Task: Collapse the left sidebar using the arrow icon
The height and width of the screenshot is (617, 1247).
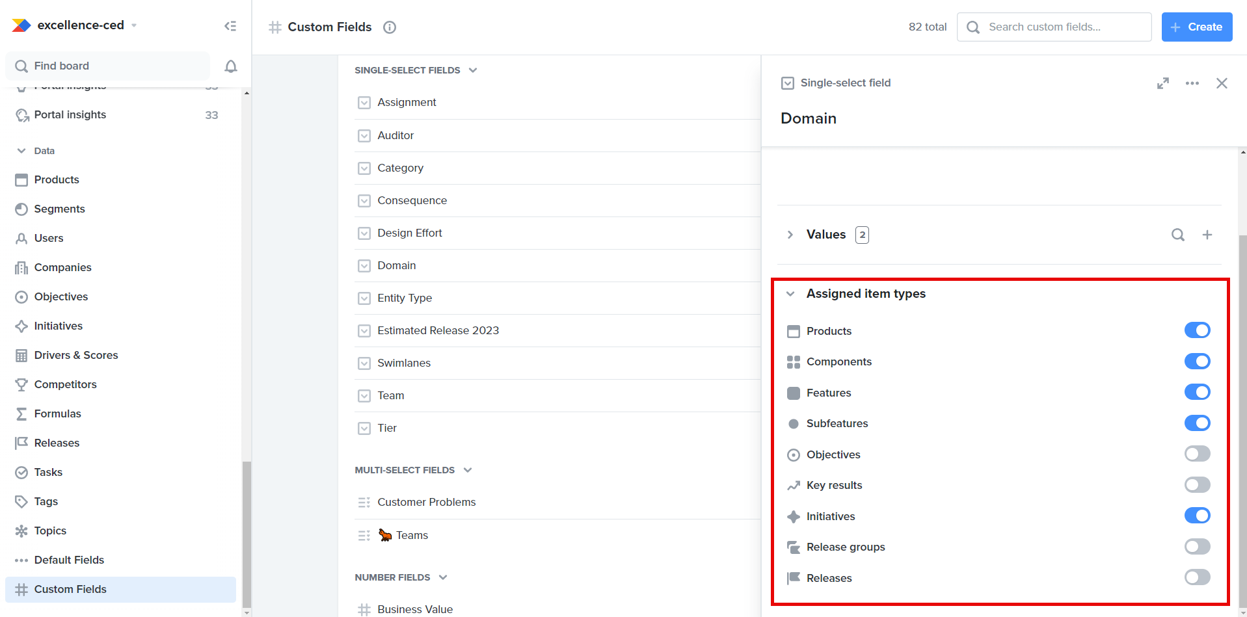Action: coord(230,26)
